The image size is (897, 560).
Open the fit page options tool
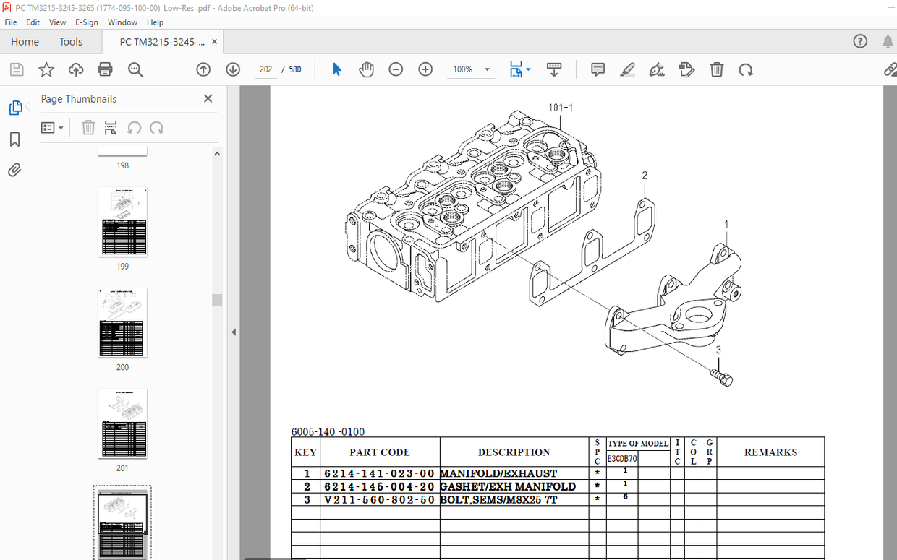pyautogui.click(x=516, y=69)
